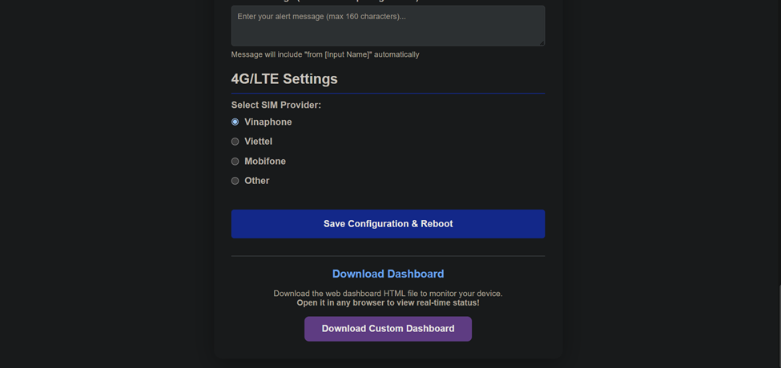Click the text area resize handle

click(x=541, y=42)
